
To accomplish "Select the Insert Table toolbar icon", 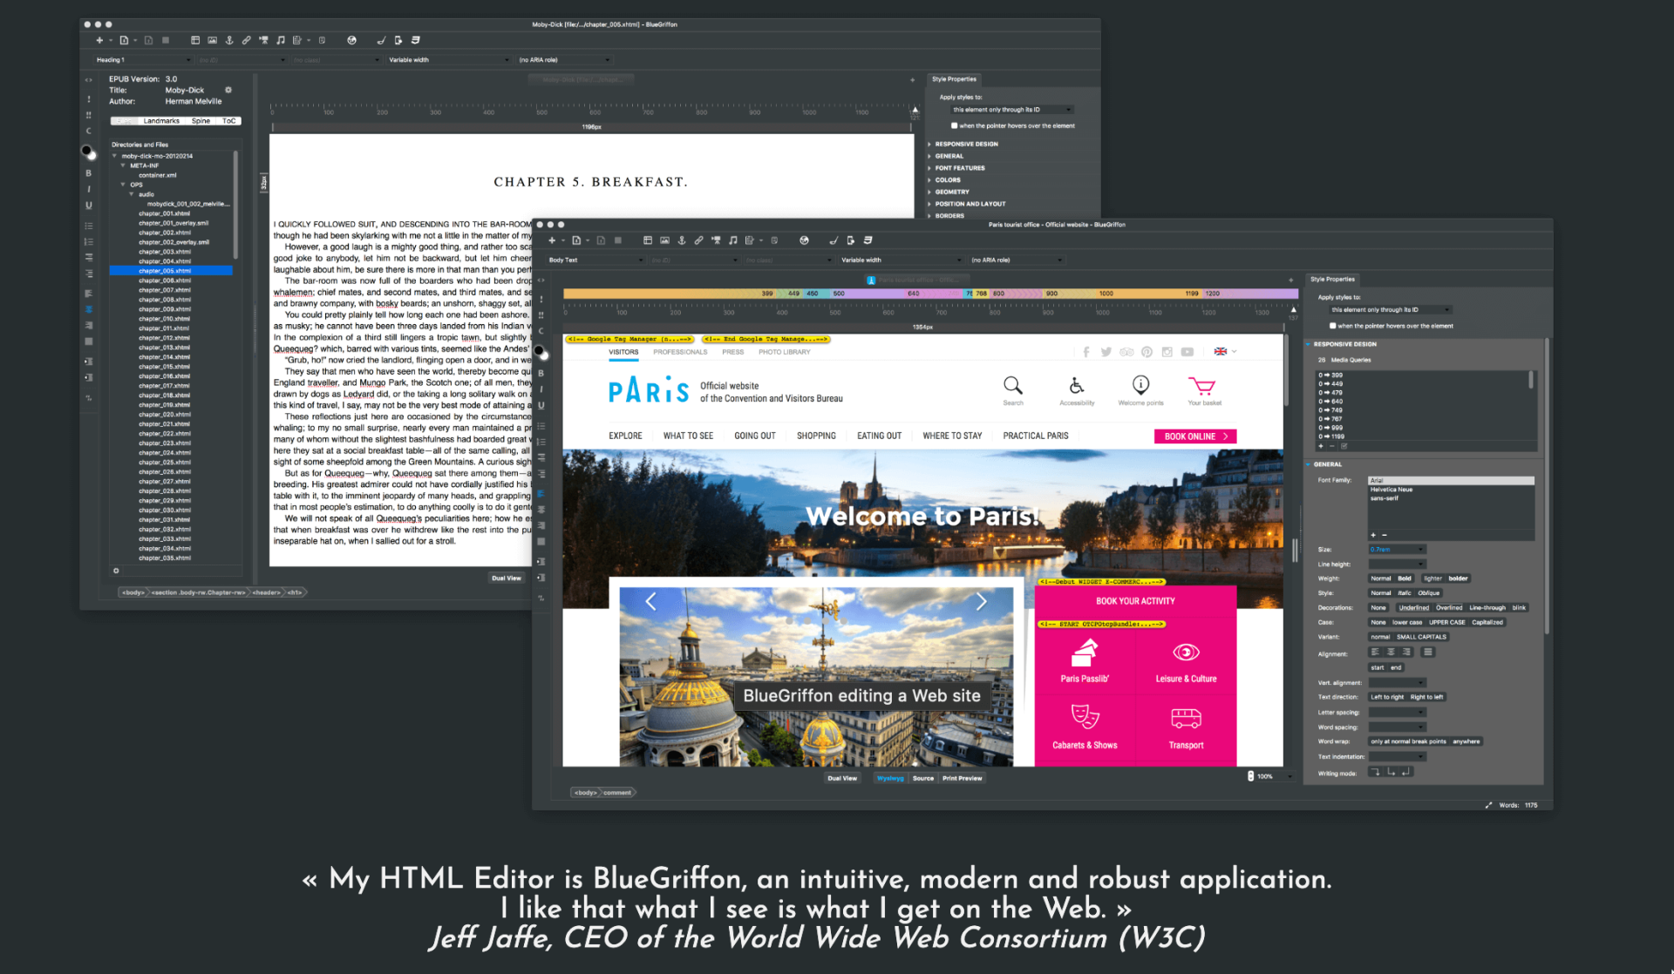I will coord(648,240).
